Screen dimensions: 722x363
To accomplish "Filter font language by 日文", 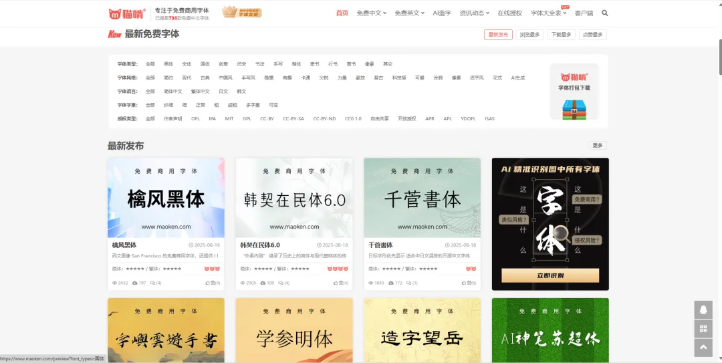I will [x=223, y=92].
